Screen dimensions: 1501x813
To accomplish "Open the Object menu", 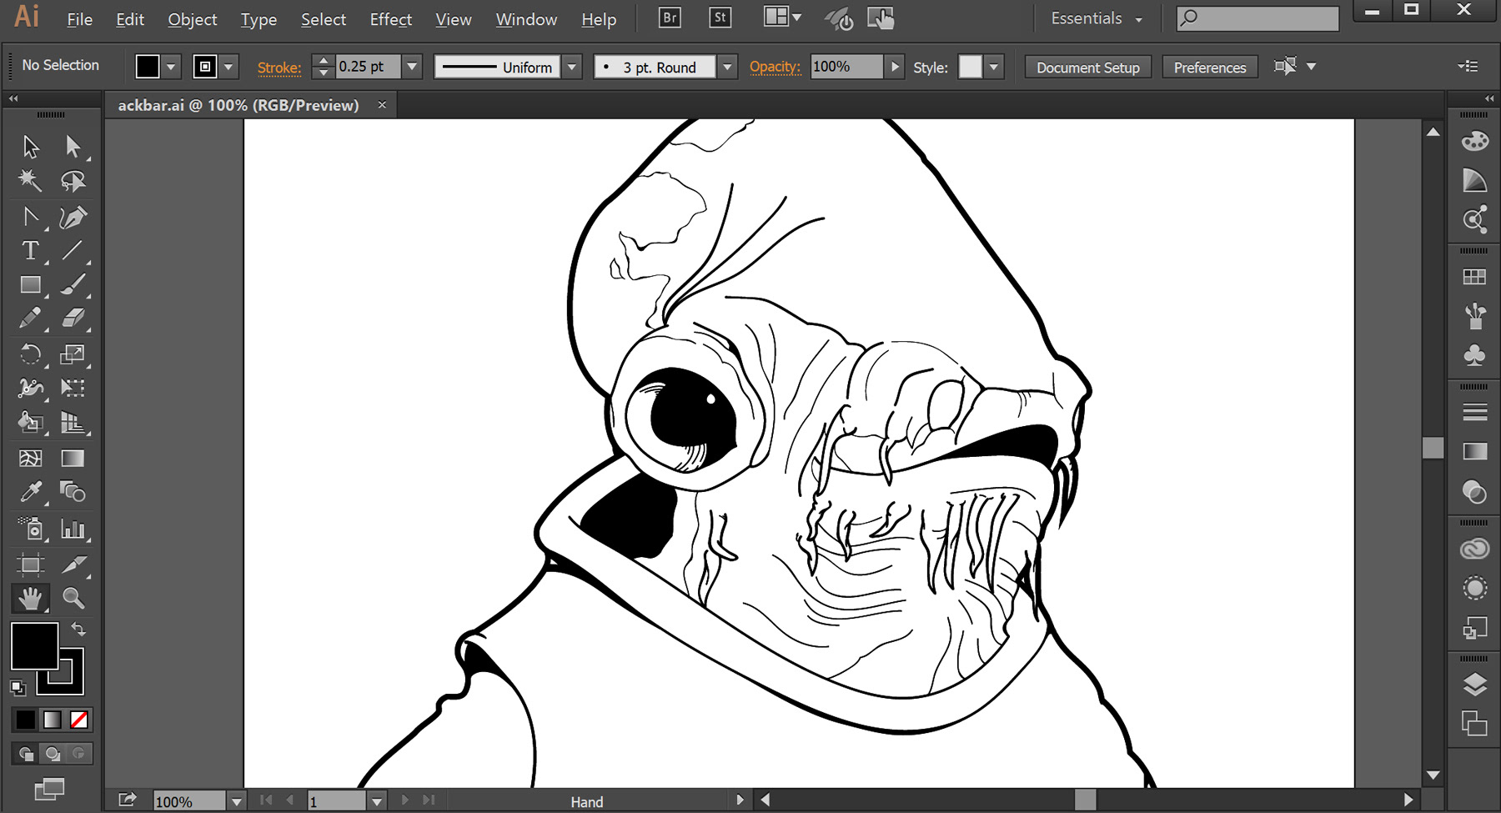I will pos(192,19).
